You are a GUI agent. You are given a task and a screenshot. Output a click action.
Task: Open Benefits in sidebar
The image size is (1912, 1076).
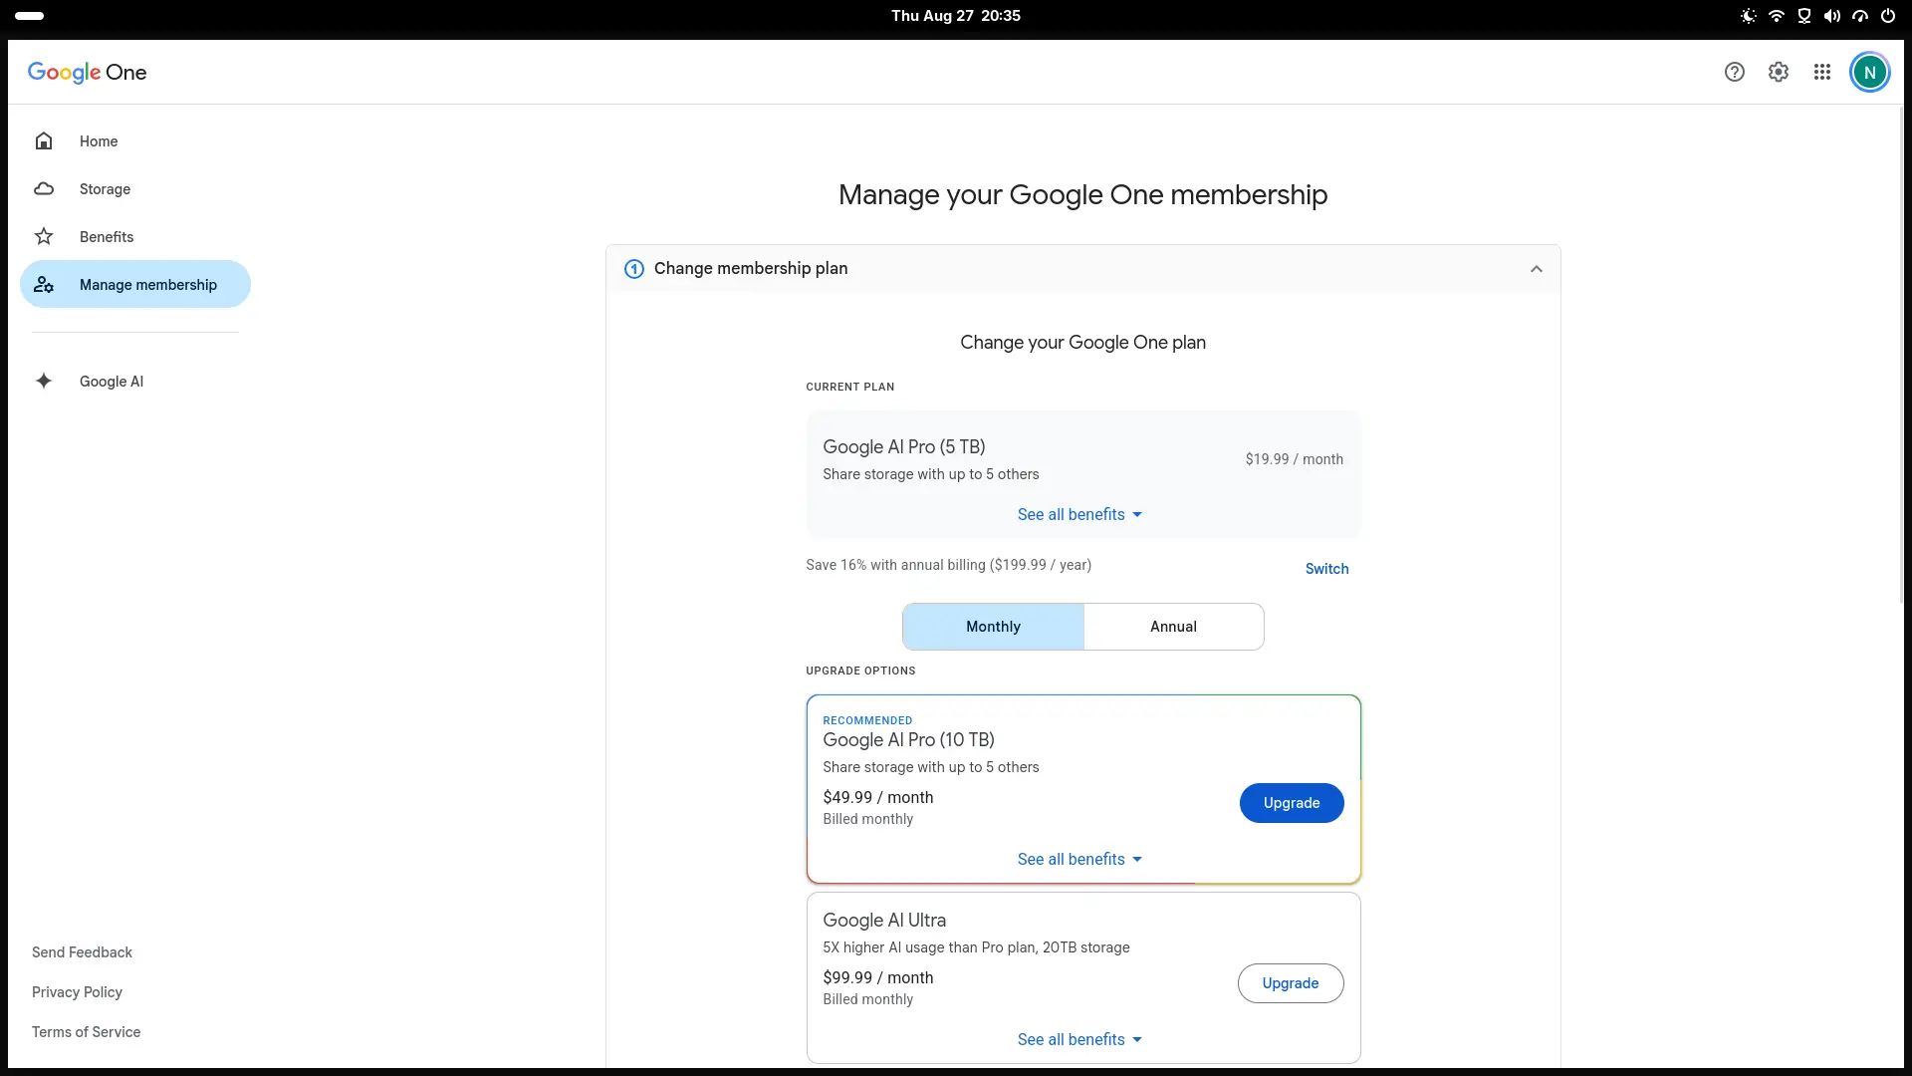click(x=135, y=237)
